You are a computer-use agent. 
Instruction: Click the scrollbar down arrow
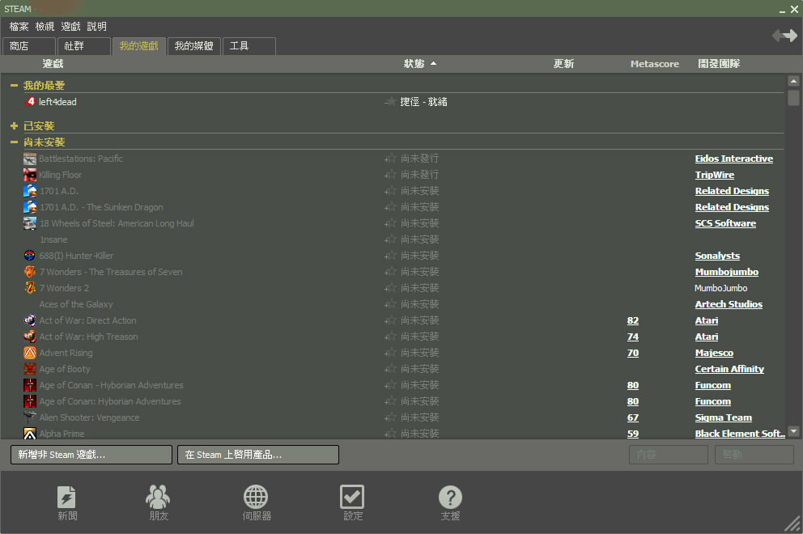pos(793,432)
